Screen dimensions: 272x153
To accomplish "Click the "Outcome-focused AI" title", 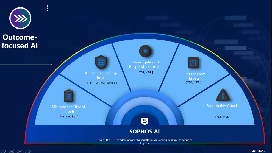I will click(20, 41).
